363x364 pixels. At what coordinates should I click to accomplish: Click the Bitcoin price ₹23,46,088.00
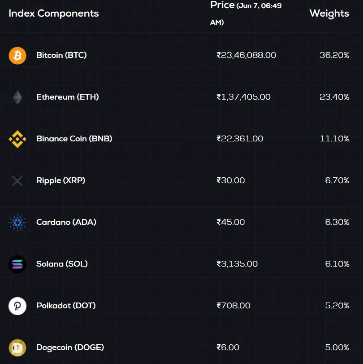[x=246, y=55]
